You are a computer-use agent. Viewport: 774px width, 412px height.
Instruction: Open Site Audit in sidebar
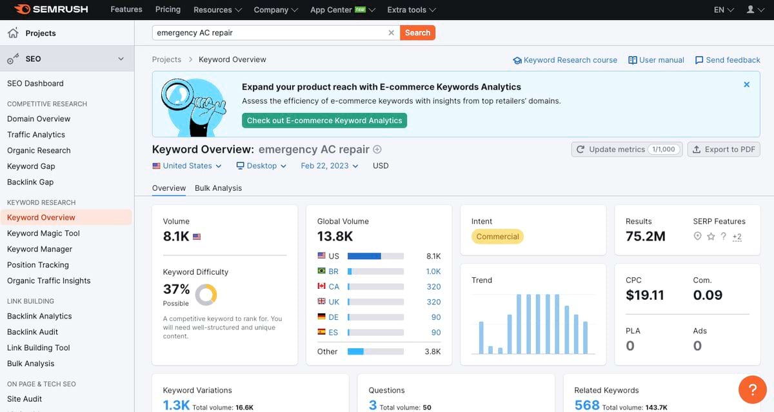click(25, 399)
